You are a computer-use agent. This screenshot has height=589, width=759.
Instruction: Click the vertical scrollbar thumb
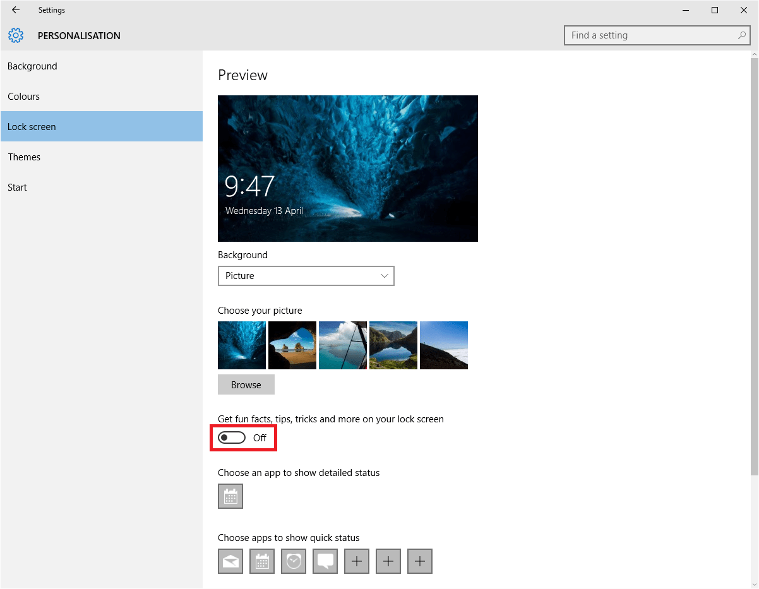coord(754,268)
